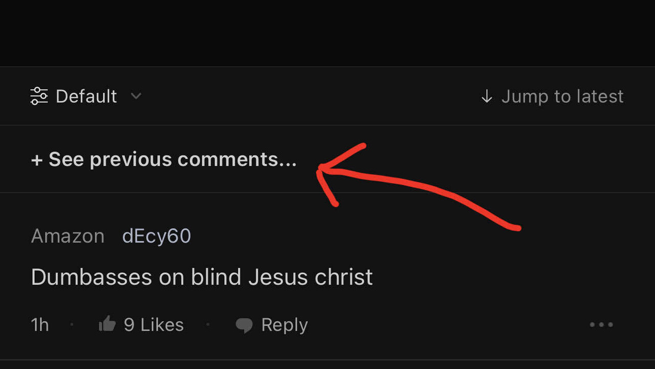Select the comment text by dEcy60
Viewport: 655px width, 369px height.
click(202, 277)
